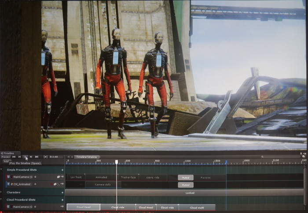Click the blue end-of-timeline marker
Image resolution: width=308 pixels, height=213 pixels.
pyautogui.click(x=226, y=162)
